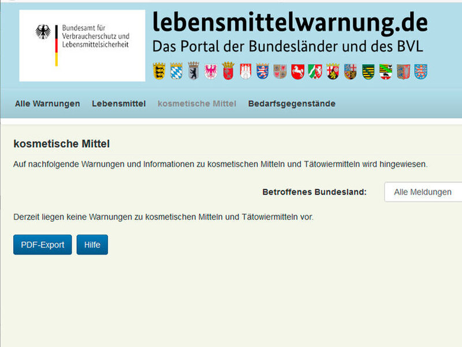This screenshot has width=462, height=347.
Task: Click the Bundesamt für Verbraucherschutz logo text
Action: coord(95,36)
